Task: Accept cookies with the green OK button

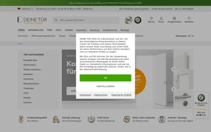Action: click(x=105, y=78)
